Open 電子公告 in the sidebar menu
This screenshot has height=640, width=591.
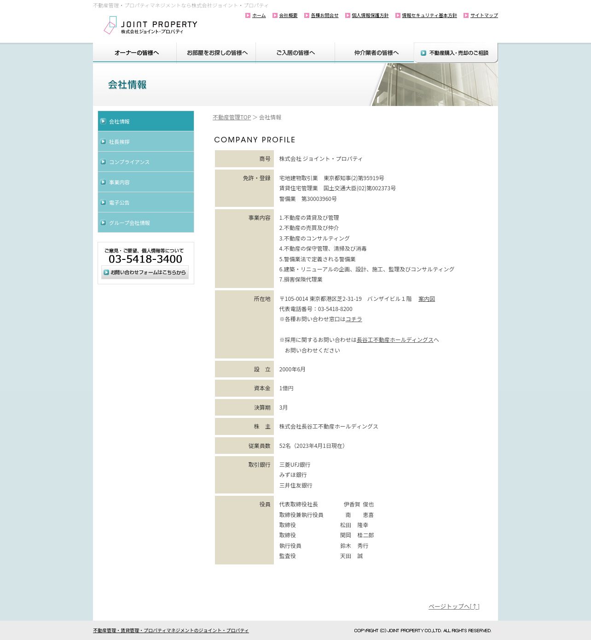tap(146, 202)
